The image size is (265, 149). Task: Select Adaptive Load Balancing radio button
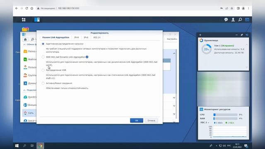(43, 44)
